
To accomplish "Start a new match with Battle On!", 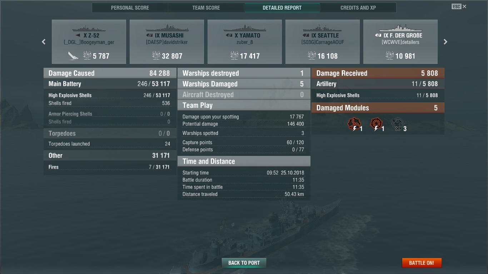I will click(422, 263).
